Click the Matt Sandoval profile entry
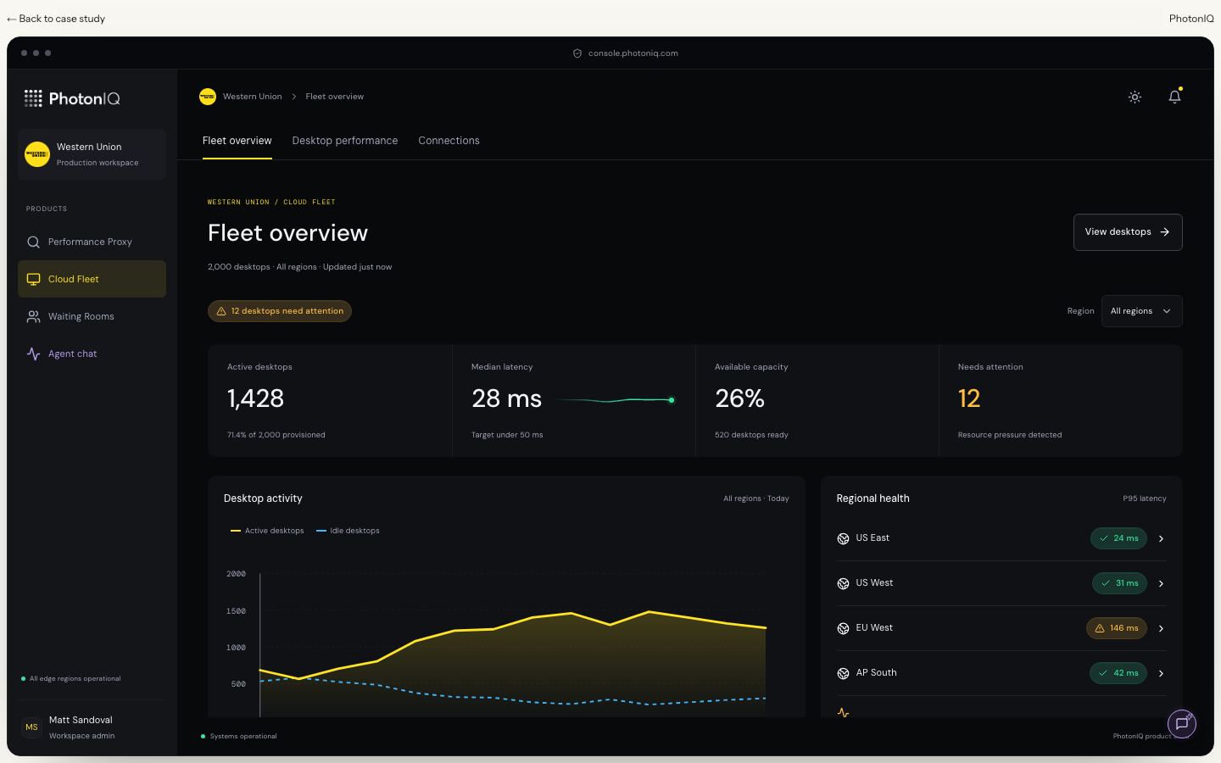This screenshot has width=1221, height=763. coord(92,727)
